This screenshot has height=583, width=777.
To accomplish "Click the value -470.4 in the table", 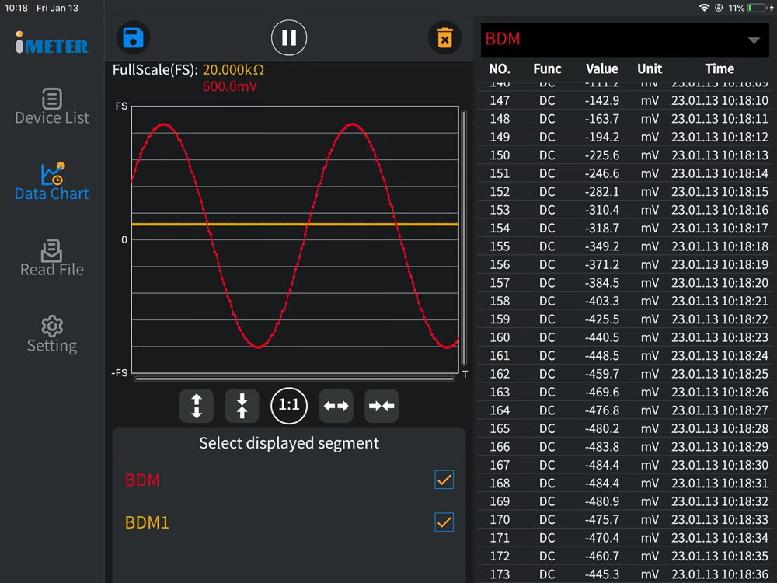I will [601, 538].
